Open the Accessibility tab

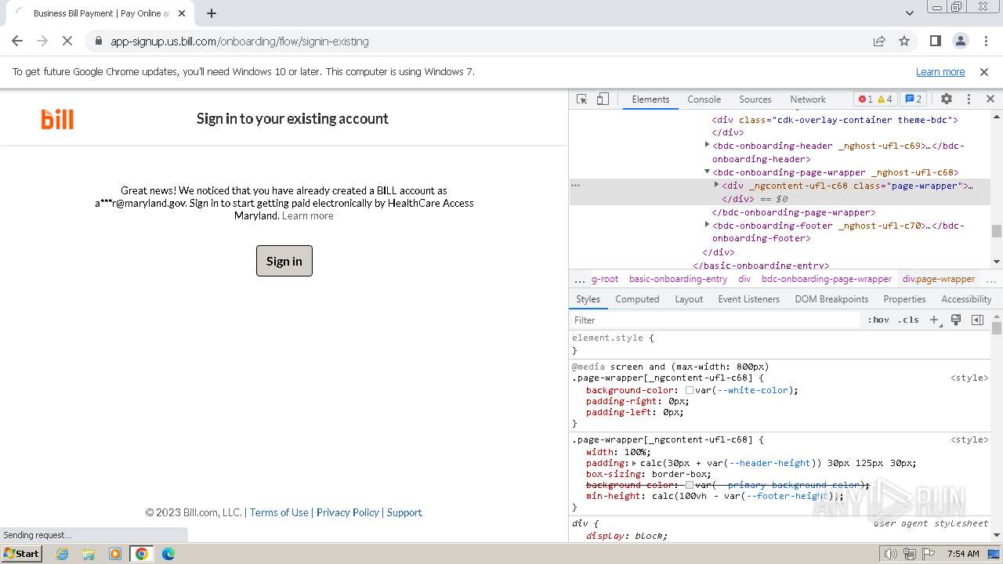pyautogui.click(x=966, y=299)
